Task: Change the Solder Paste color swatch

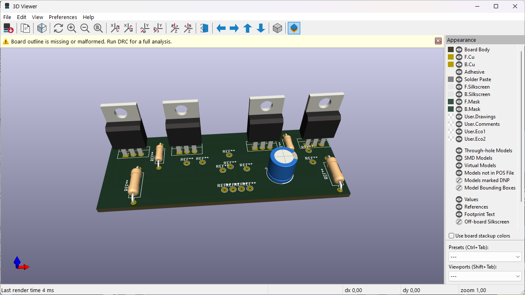Action: click(451, 79)
